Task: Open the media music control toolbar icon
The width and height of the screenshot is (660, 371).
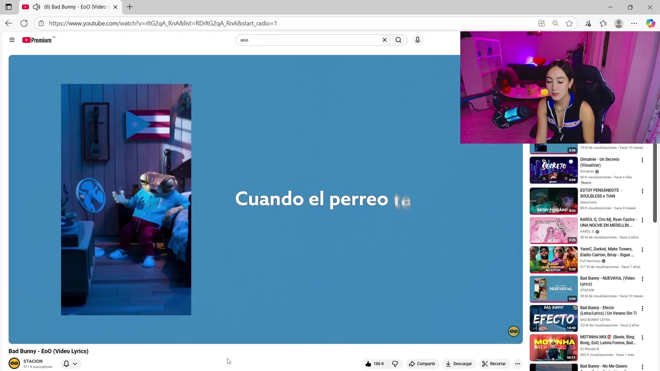Action: 588,23
